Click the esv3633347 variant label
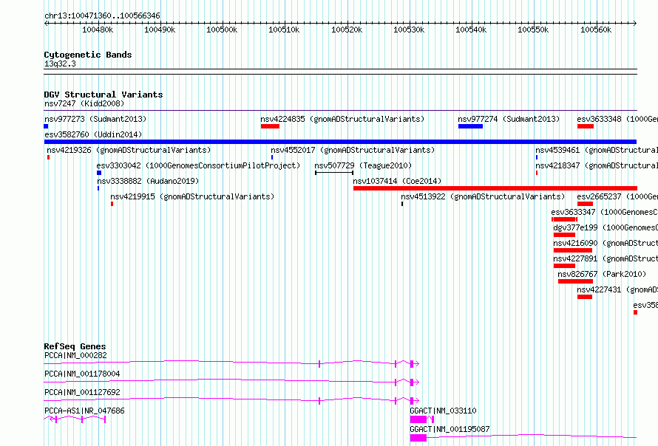The width and height of the screenshot is (658, 446). 604,212
